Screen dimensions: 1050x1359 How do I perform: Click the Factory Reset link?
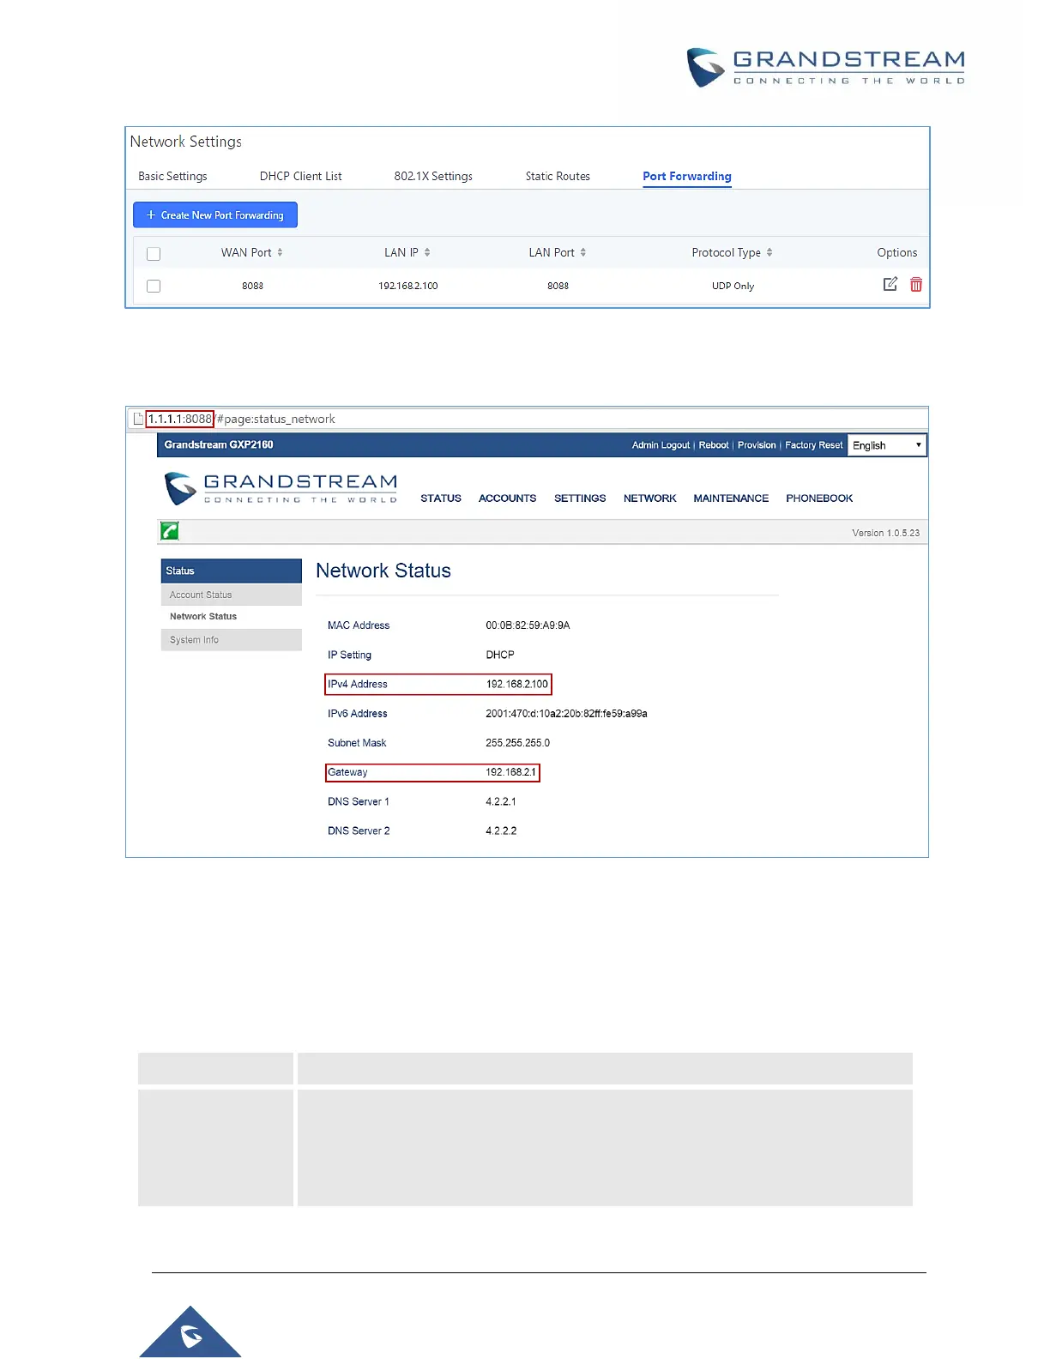(814, 445)
